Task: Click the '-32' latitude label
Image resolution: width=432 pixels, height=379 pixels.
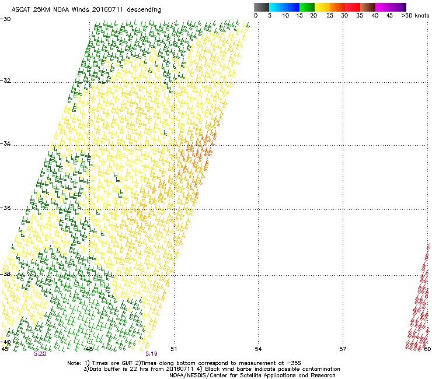Action: 5,80
